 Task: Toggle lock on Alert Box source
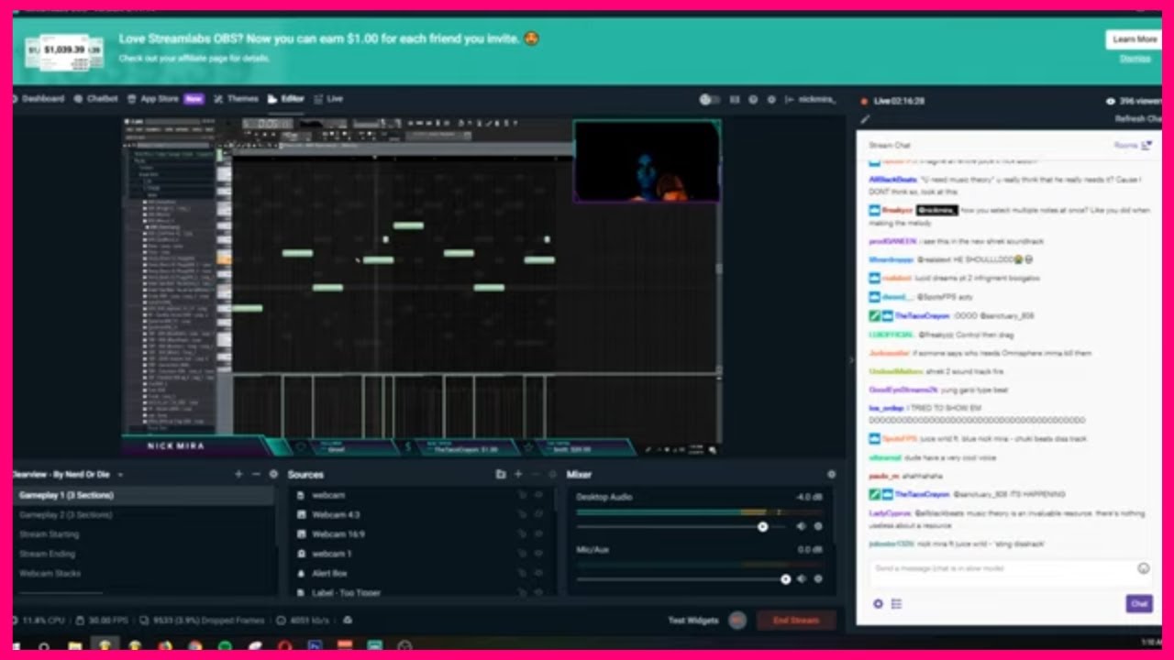[x=523, y=573]
